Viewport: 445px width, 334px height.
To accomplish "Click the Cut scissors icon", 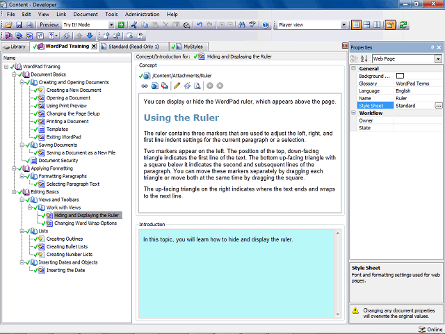I will click(134, 25).
